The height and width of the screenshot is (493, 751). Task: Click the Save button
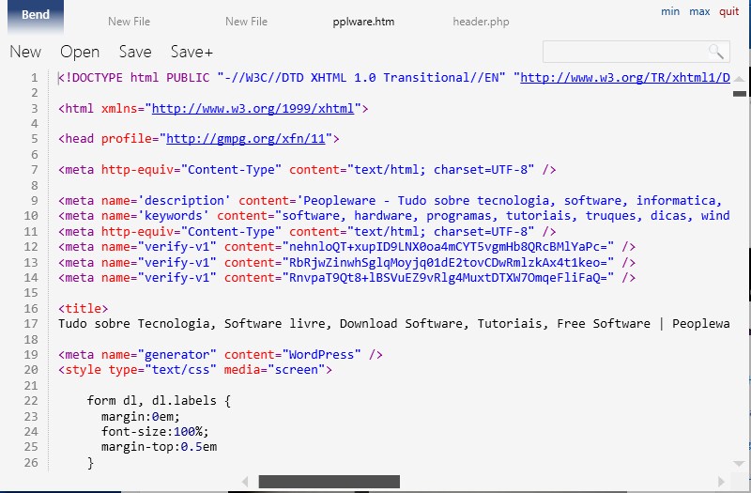(x=135, y=52)
